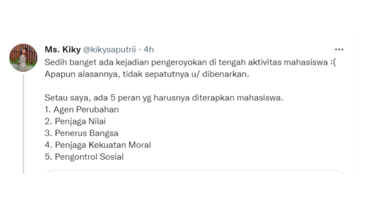Select list item "3. Penerus Bangsa"
Image resolution: width=365 pixels, height=205 pixels.
tap(81, 133)
